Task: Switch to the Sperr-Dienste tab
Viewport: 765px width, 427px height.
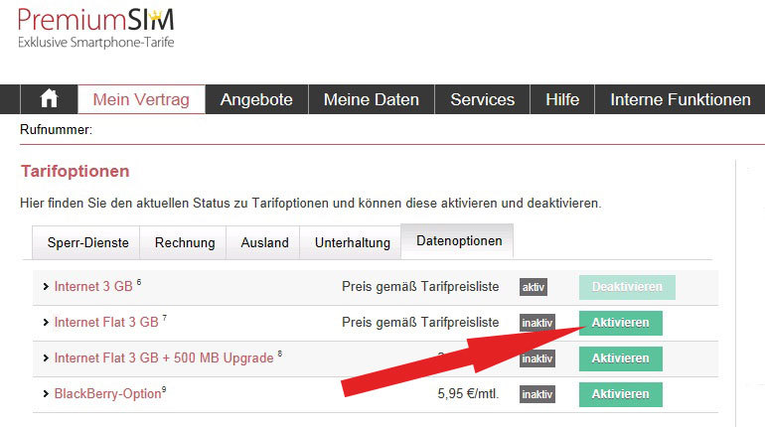Action: tap(86, 242)
